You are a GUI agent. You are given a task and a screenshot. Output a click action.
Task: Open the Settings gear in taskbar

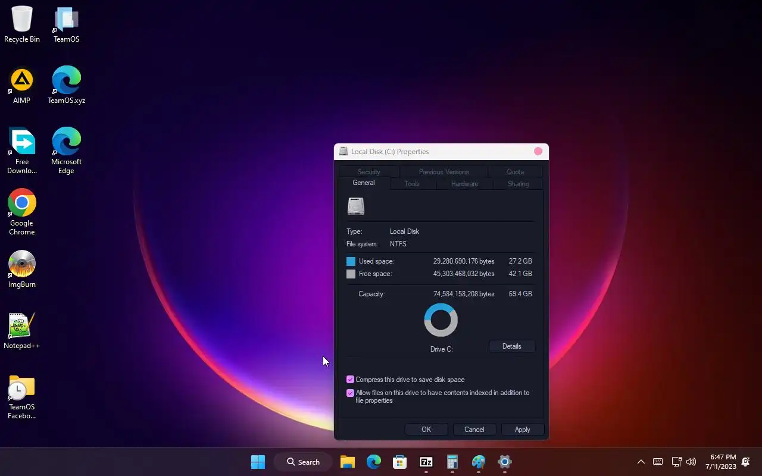[x=505, y=462]
